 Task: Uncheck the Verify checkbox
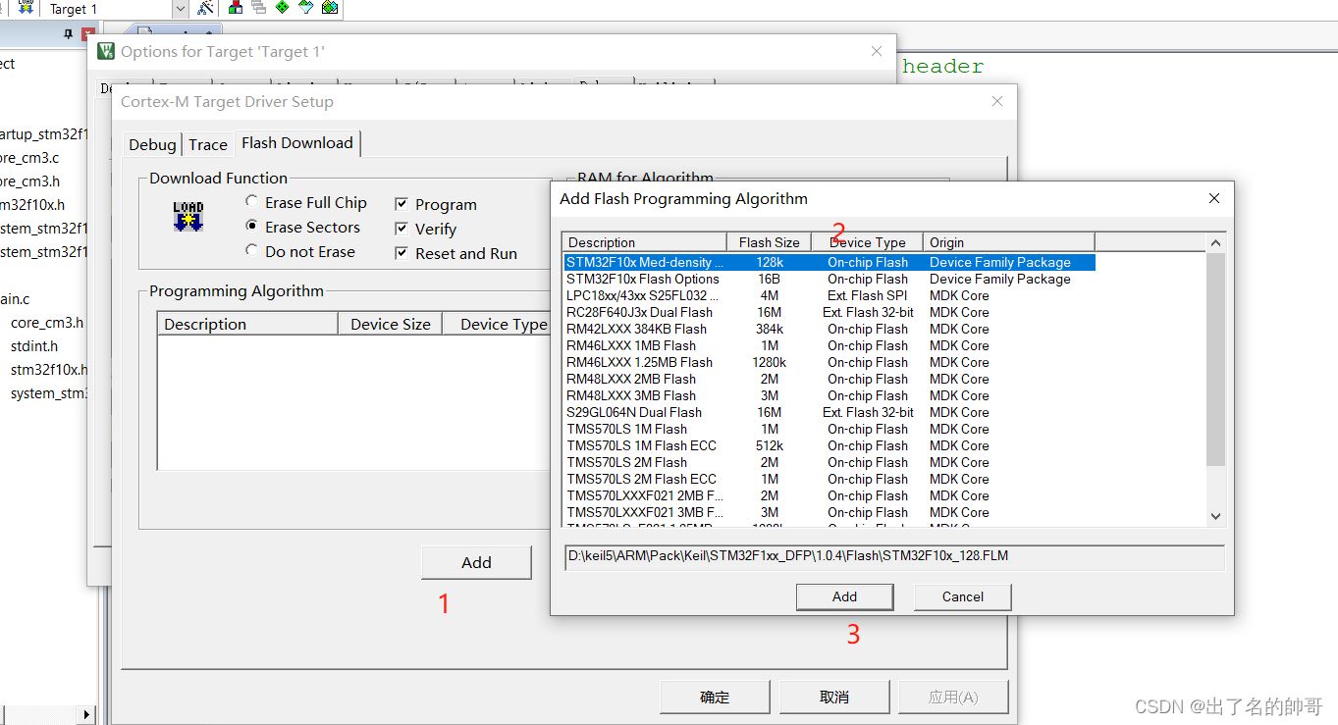pyautogui.click(x=401, y=228)
